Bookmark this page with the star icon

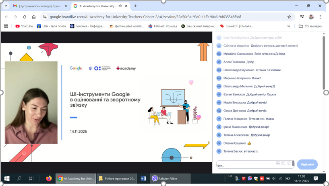289,17
